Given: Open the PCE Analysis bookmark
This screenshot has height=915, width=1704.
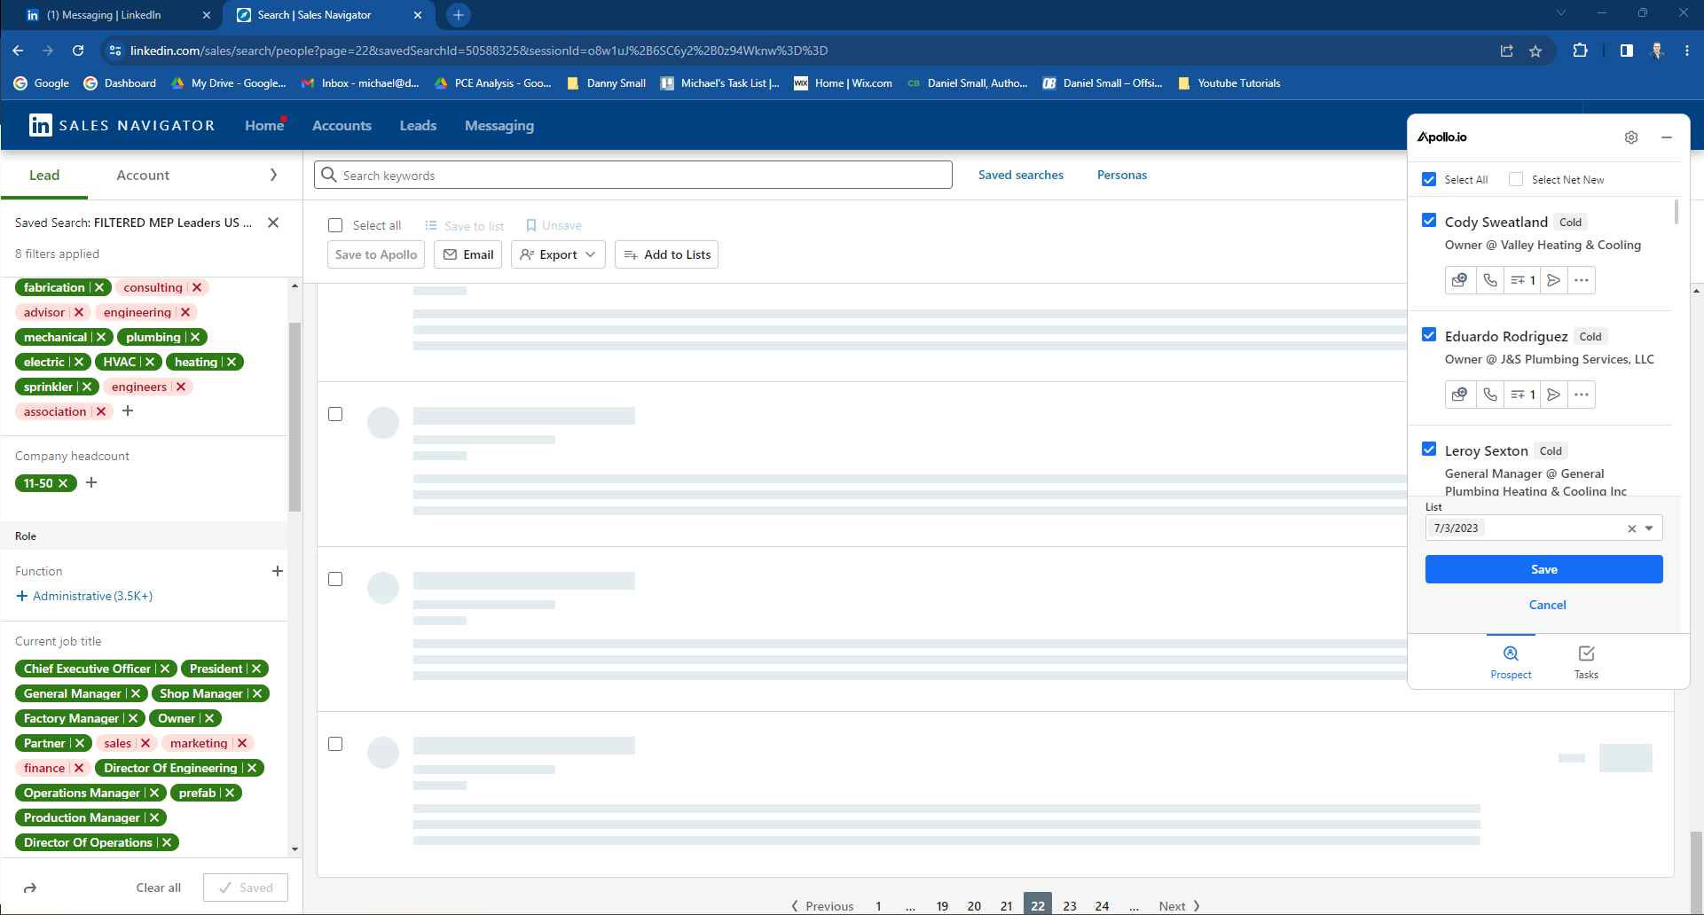Looking at the screenshot, I should pos(493,83).
